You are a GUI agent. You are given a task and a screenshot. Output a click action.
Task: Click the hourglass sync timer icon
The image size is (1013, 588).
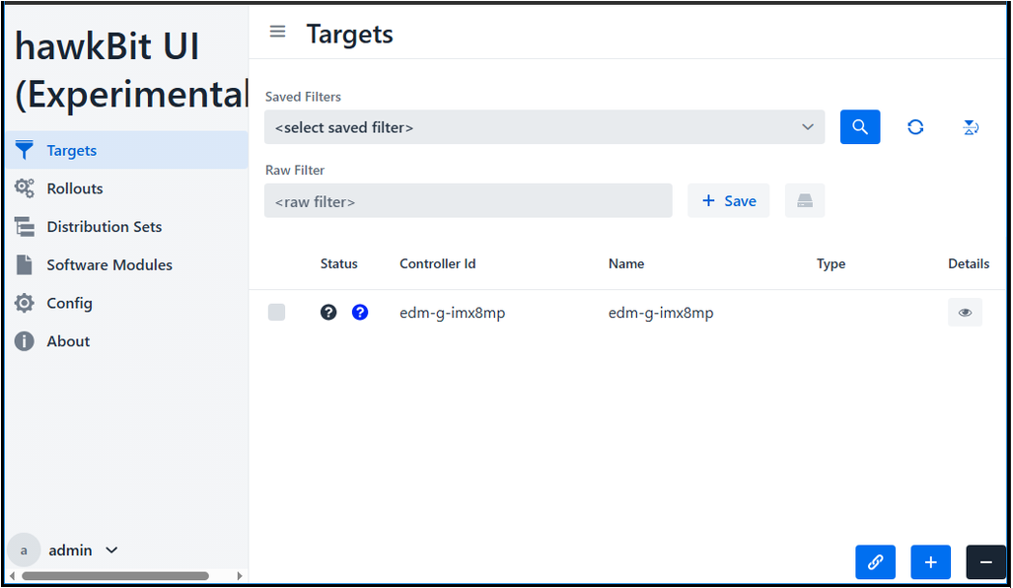(x=971, y=126)
